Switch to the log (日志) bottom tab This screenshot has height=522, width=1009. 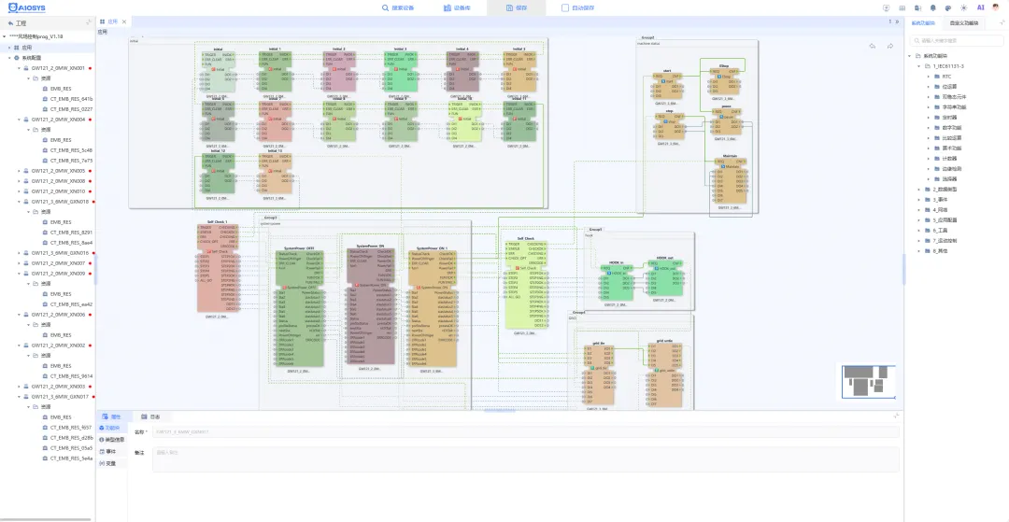[x=151, y=416]
